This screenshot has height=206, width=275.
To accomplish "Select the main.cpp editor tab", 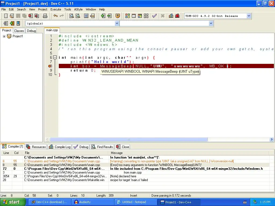I will tap(52, 30).
